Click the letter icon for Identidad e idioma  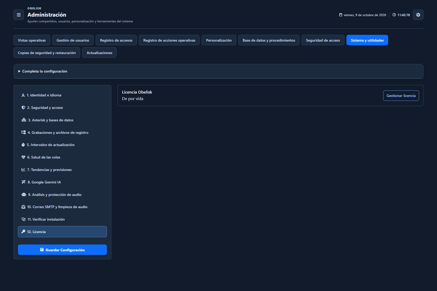23,95
